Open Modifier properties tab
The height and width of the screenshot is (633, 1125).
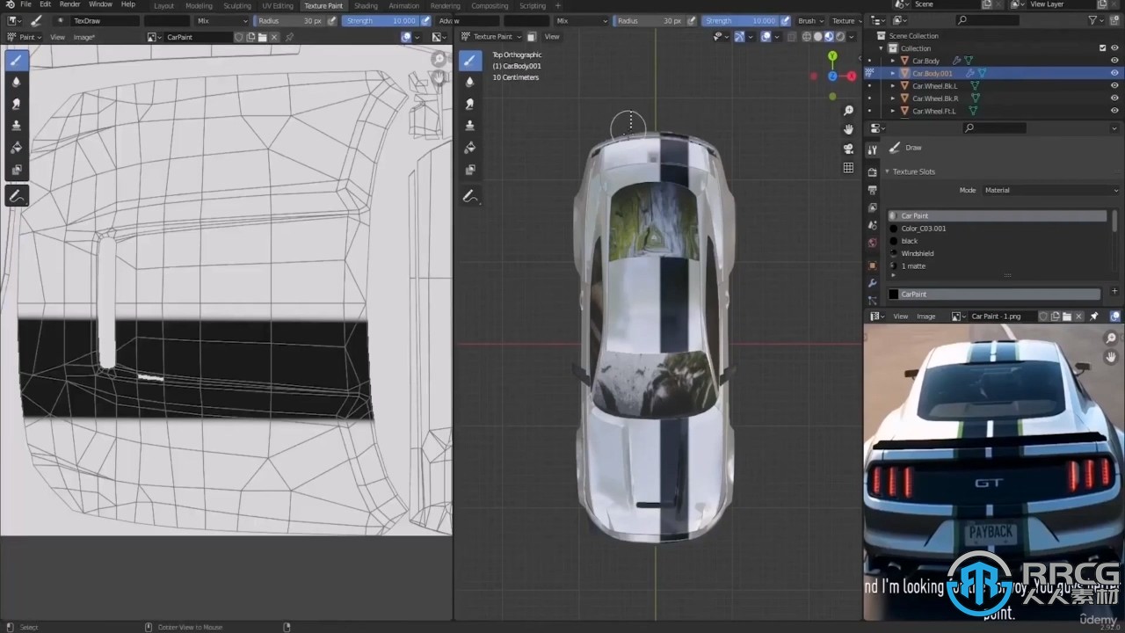[x=872, y=283]
